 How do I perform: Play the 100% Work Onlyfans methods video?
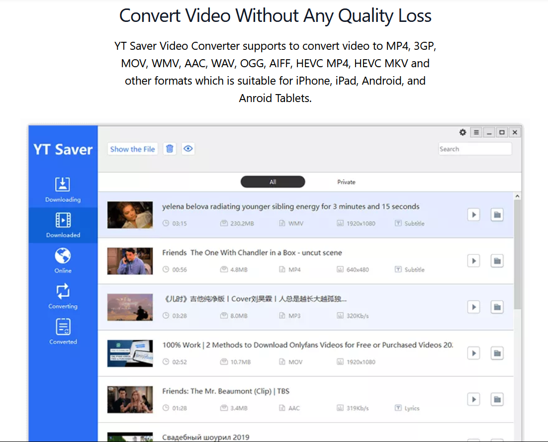point(473,353)
